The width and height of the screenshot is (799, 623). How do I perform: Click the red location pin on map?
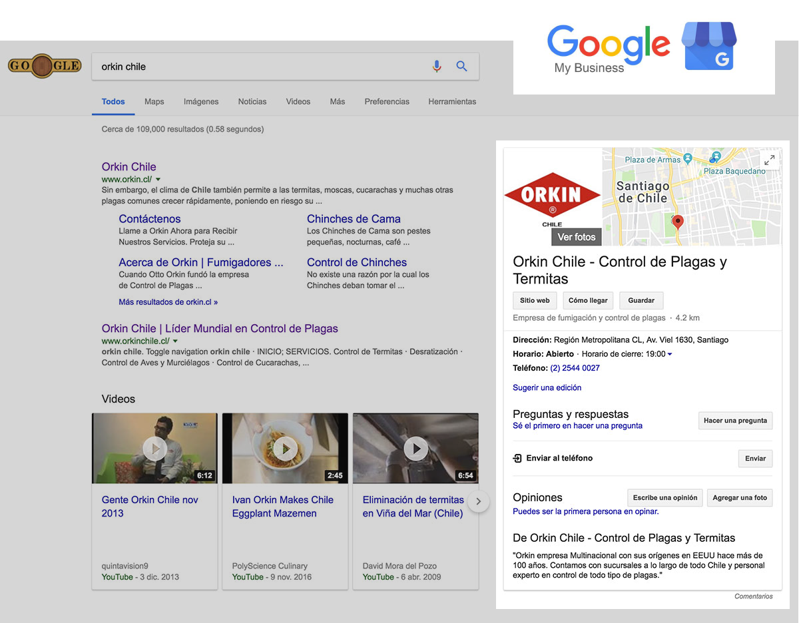point(678,222)
